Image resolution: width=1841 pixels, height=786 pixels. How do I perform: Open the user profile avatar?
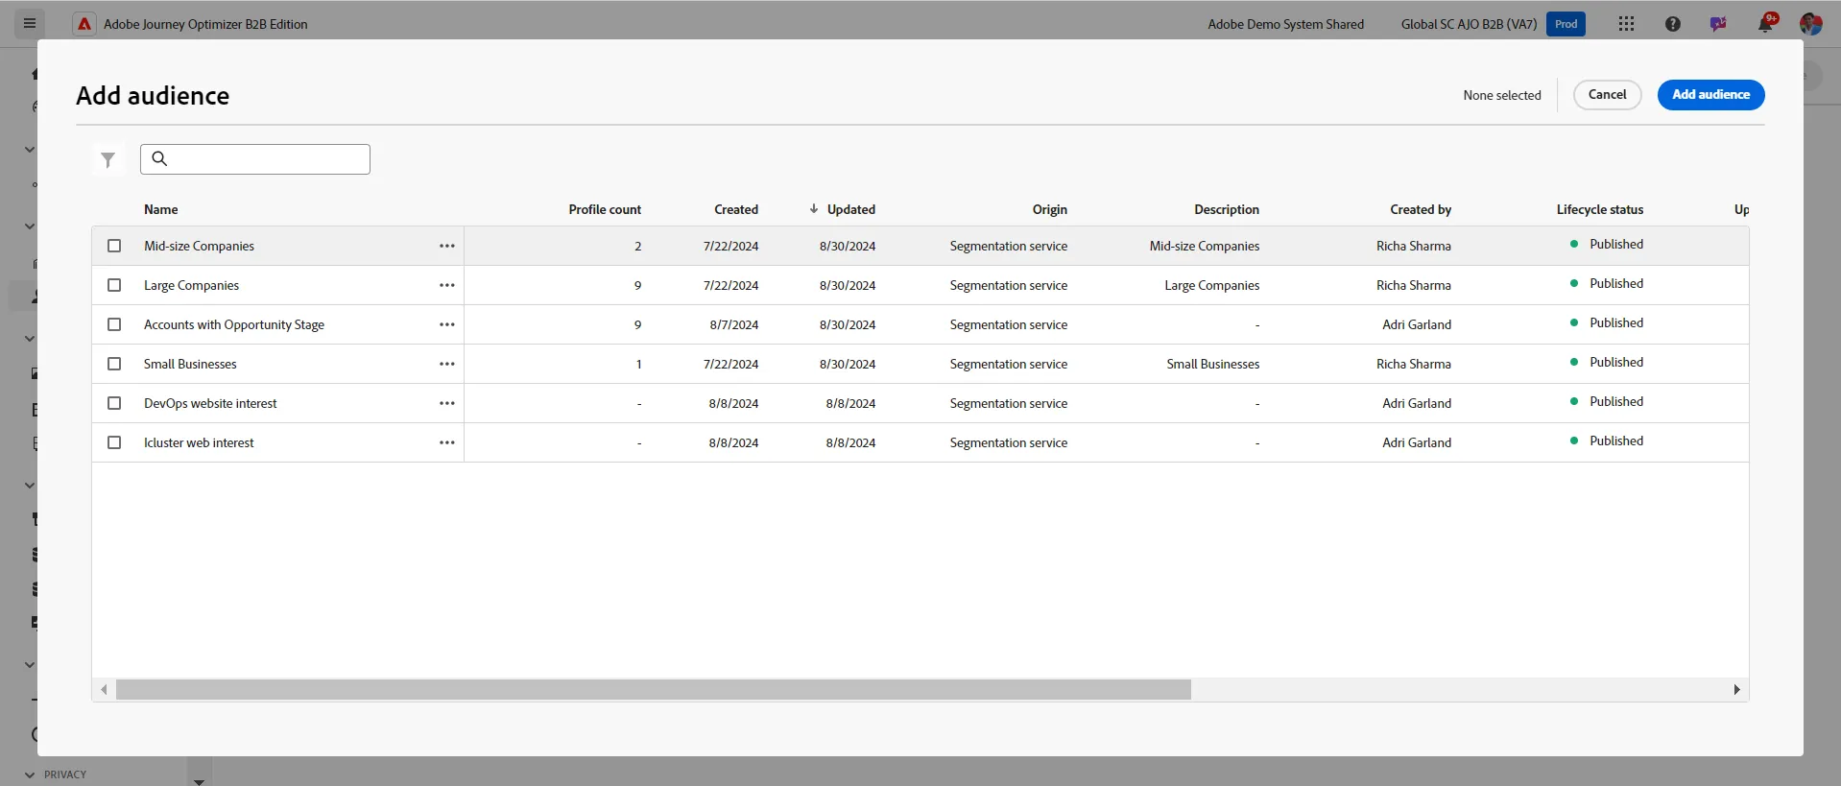[x=1811, y=24]
